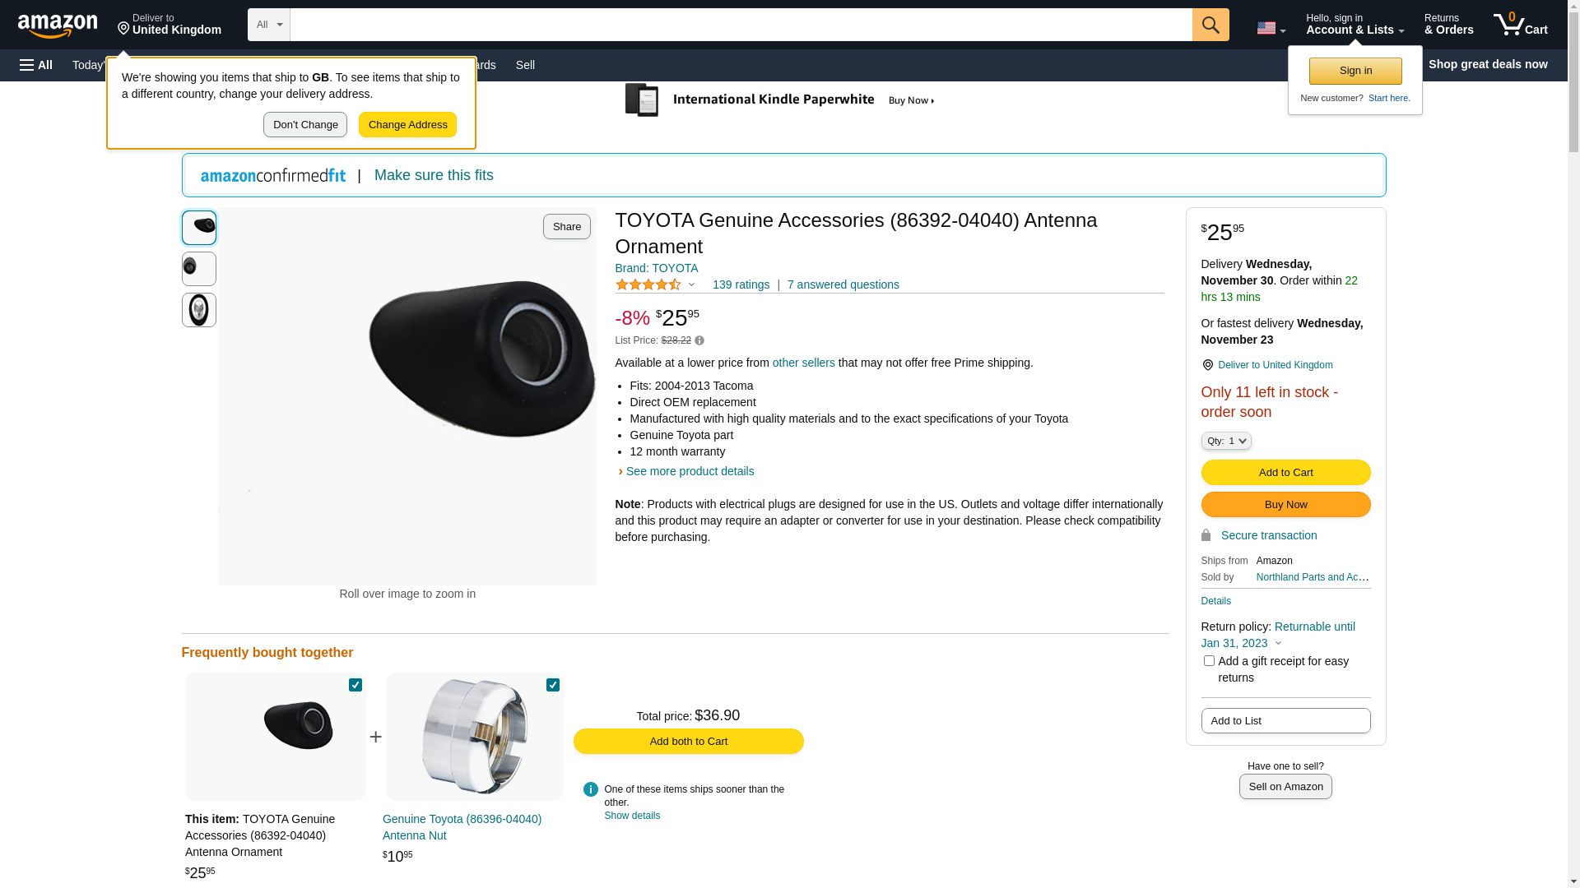
Task: Open the Sell menu item
Action: 525,65
